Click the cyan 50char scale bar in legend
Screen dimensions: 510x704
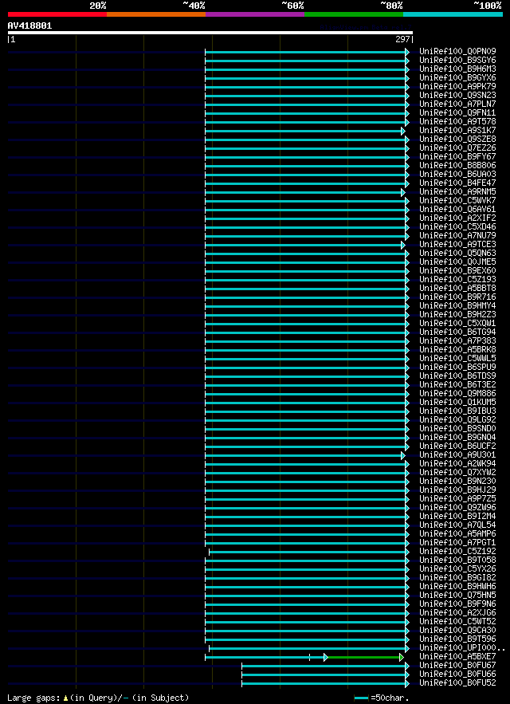tap(362, 698)
